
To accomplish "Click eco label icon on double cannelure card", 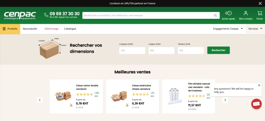I will click(71, 105).
